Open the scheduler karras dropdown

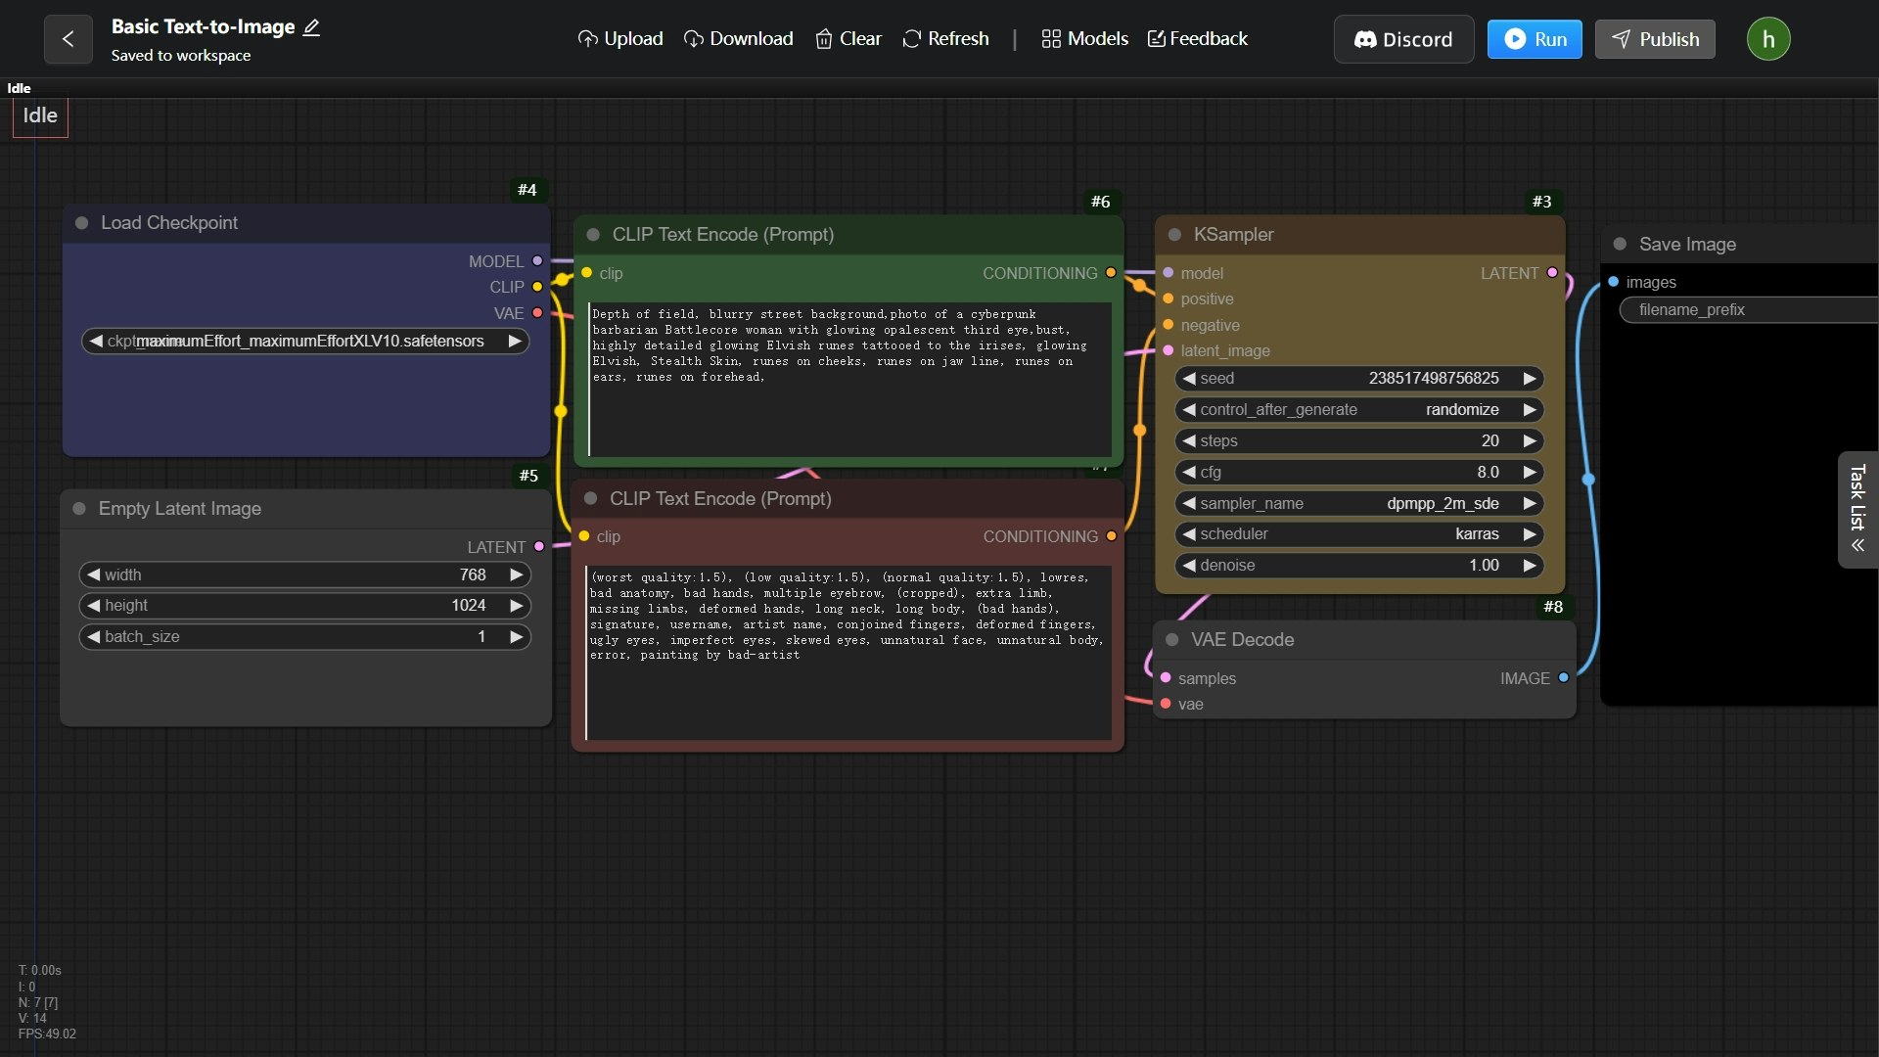[x=1358, y=534]
